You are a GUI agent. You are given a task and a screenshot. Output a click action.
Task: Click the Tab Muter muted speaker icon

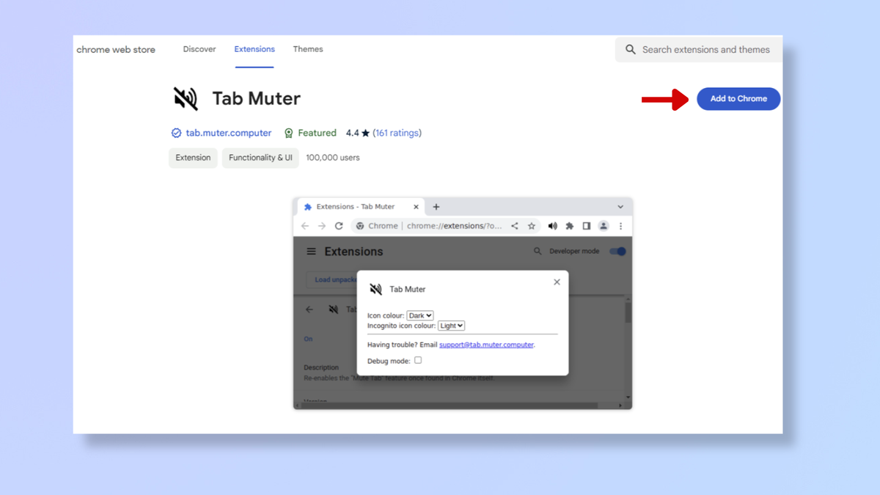coord(186,98)
